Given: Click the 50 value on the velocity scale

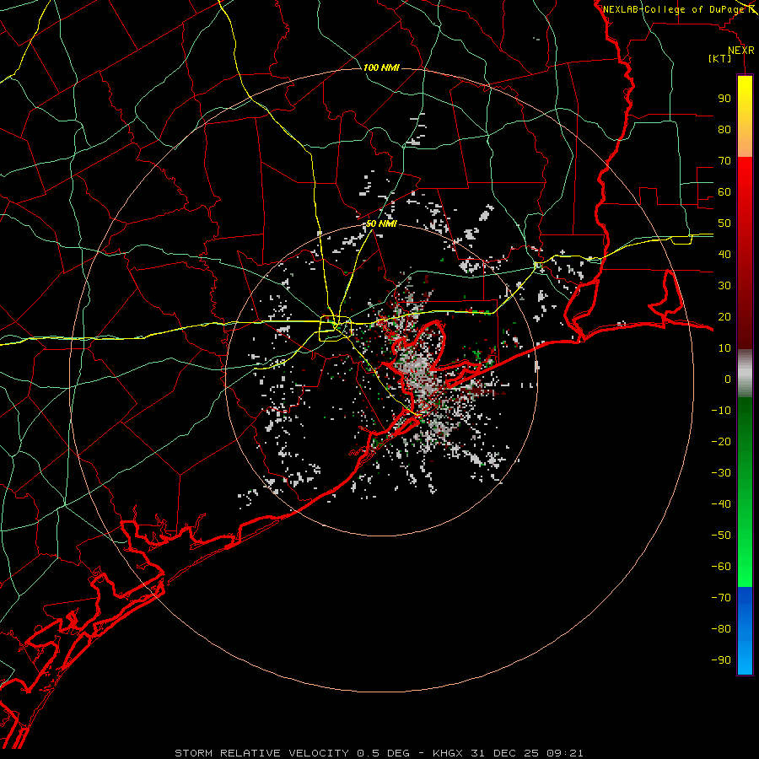Looking at the screenshot, I should click(x=724, y=223).
